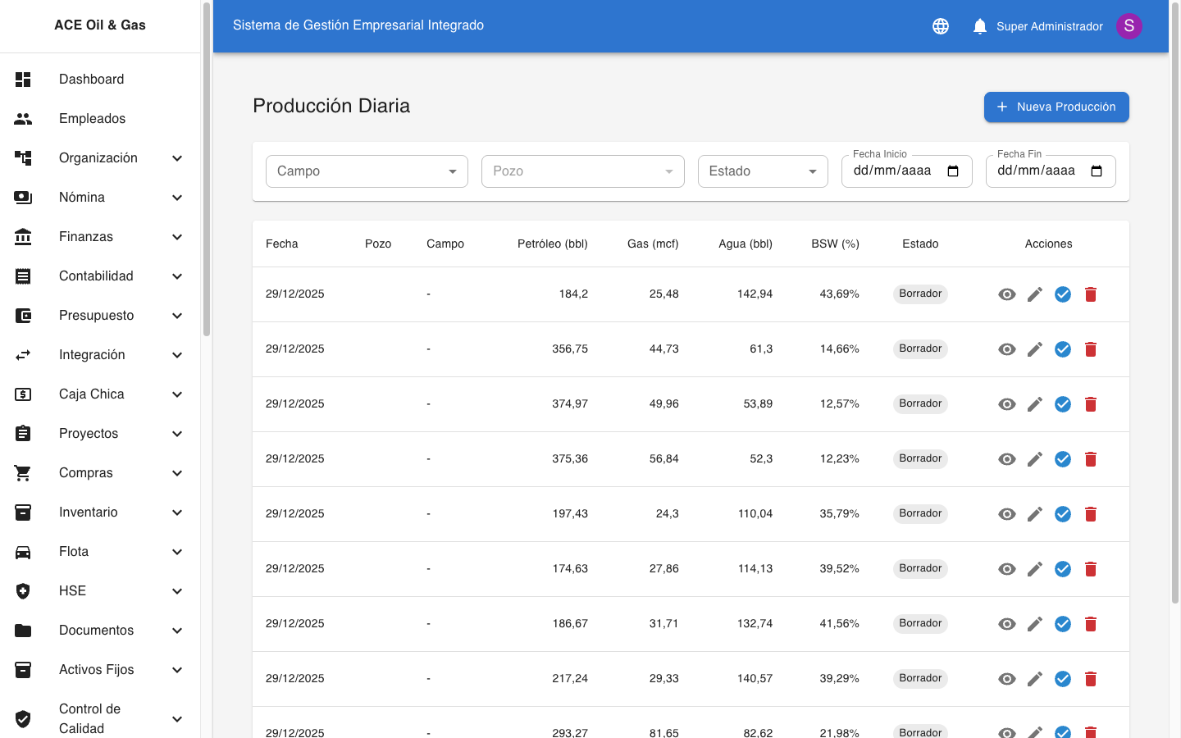This screenshot has height=738, width=1181.
Task: Approve the row with 374,97 petroleum
Action: click(1063, 404)
